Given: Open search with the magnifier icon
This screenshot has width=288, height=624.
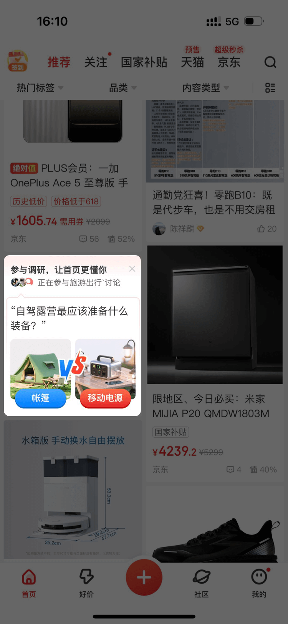Looking at the screenshot, I should (x=270, y=62).
